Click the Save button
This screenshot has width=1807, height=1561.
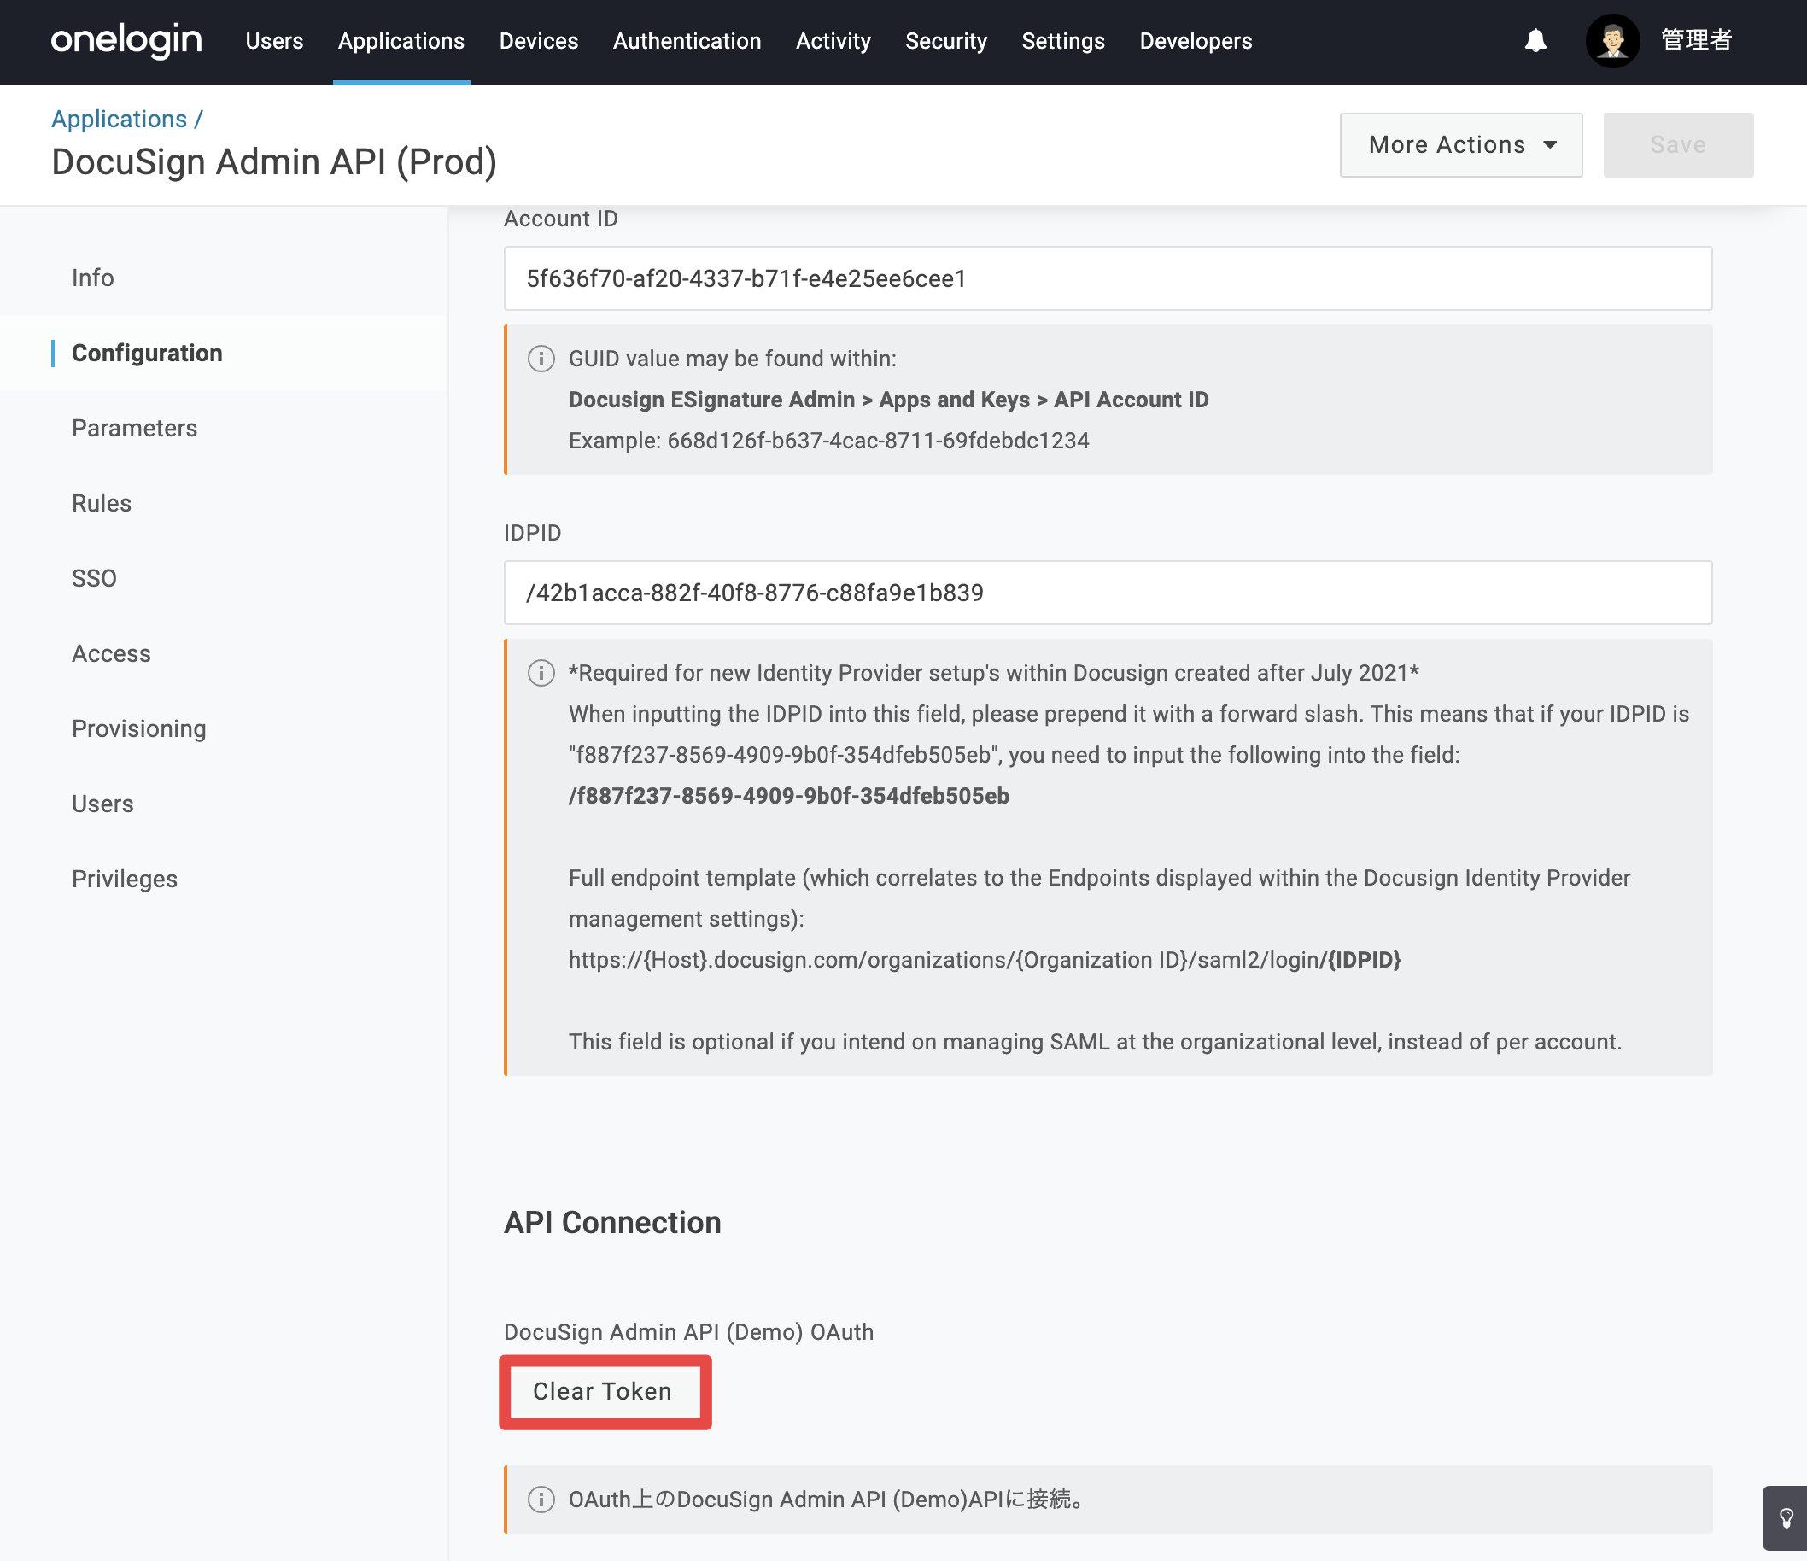tap(1677, 145)
